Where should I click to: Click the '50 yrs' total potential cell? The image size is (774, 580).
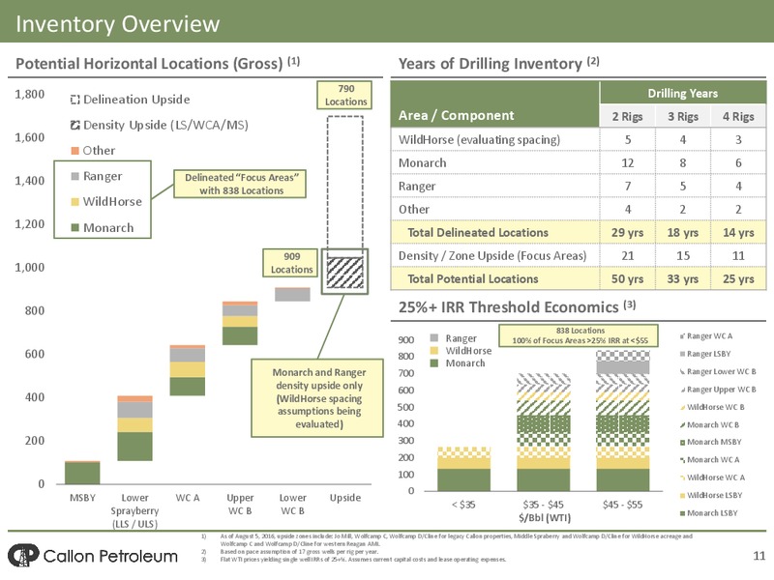click(627, 278)
